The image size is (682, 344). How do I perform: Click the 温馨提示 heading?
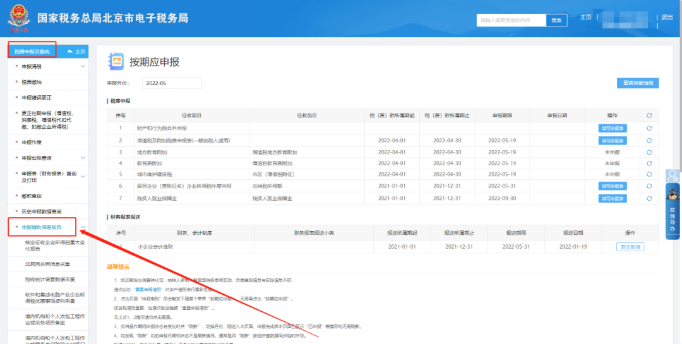118,266
